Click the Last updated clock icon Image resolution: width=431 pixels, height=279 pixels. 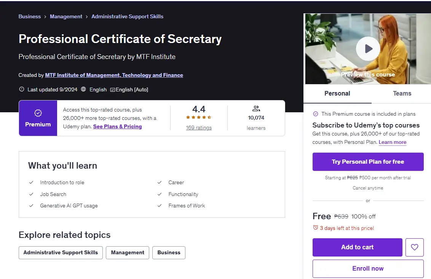pos(21,89)
